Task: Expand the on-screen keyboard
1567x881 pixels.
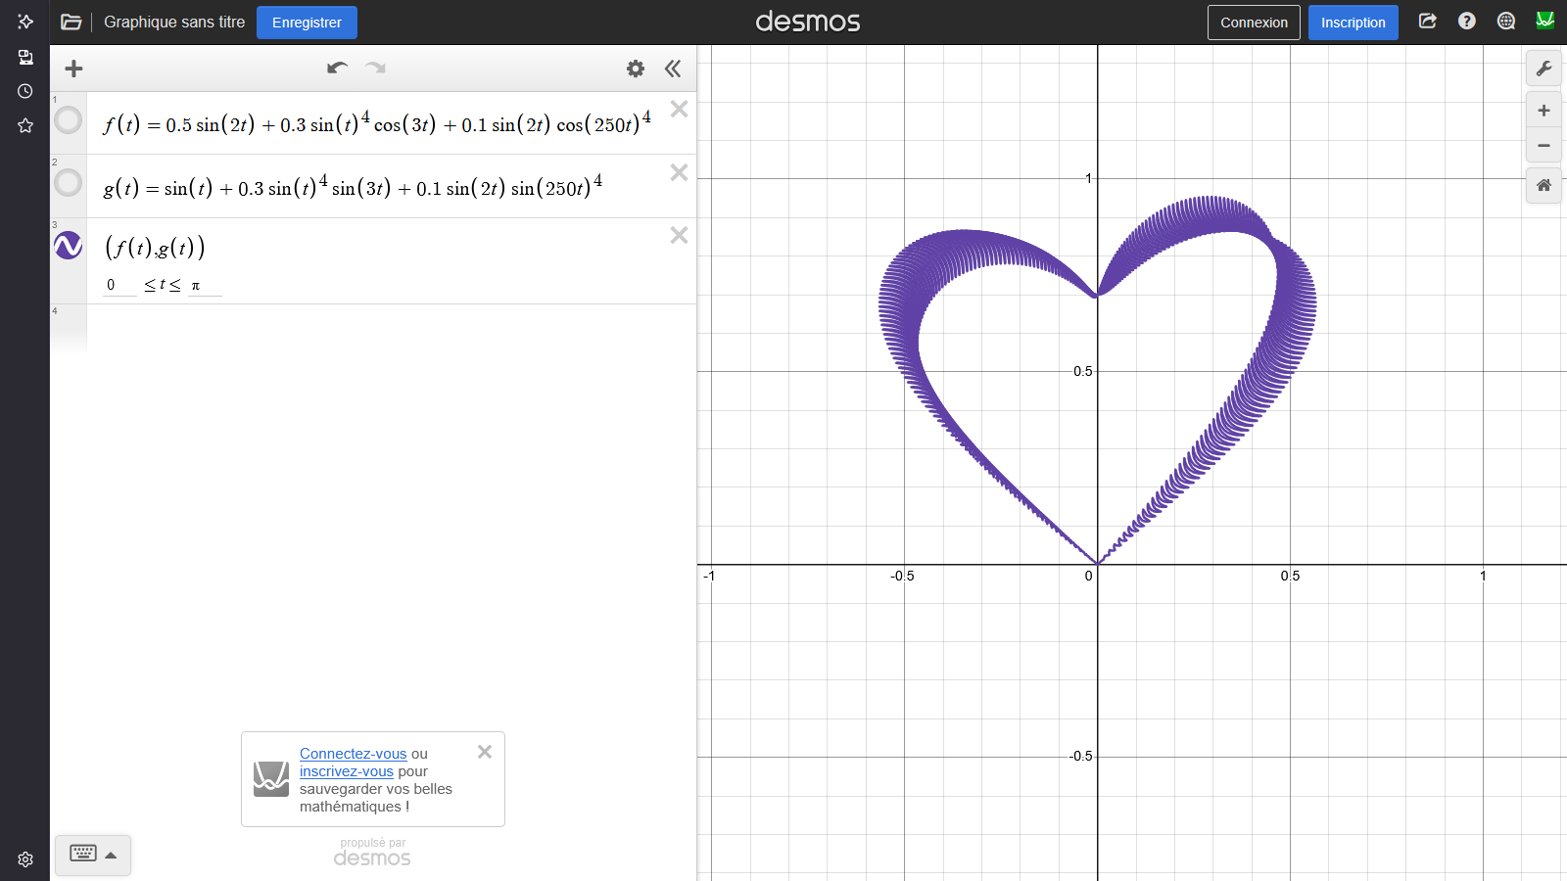Action: [93, 855]
